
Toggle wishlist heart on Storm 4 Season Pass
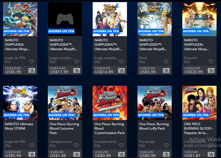tap(166, 61)
